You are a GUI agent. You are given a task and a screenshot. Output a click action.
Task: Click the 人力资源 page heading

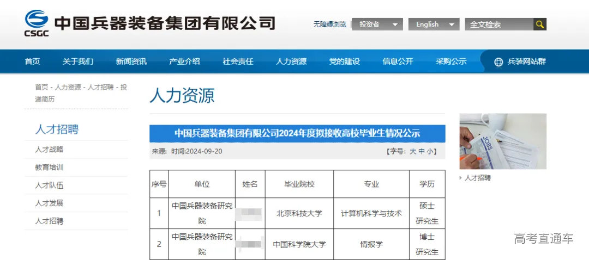[182, 96]
